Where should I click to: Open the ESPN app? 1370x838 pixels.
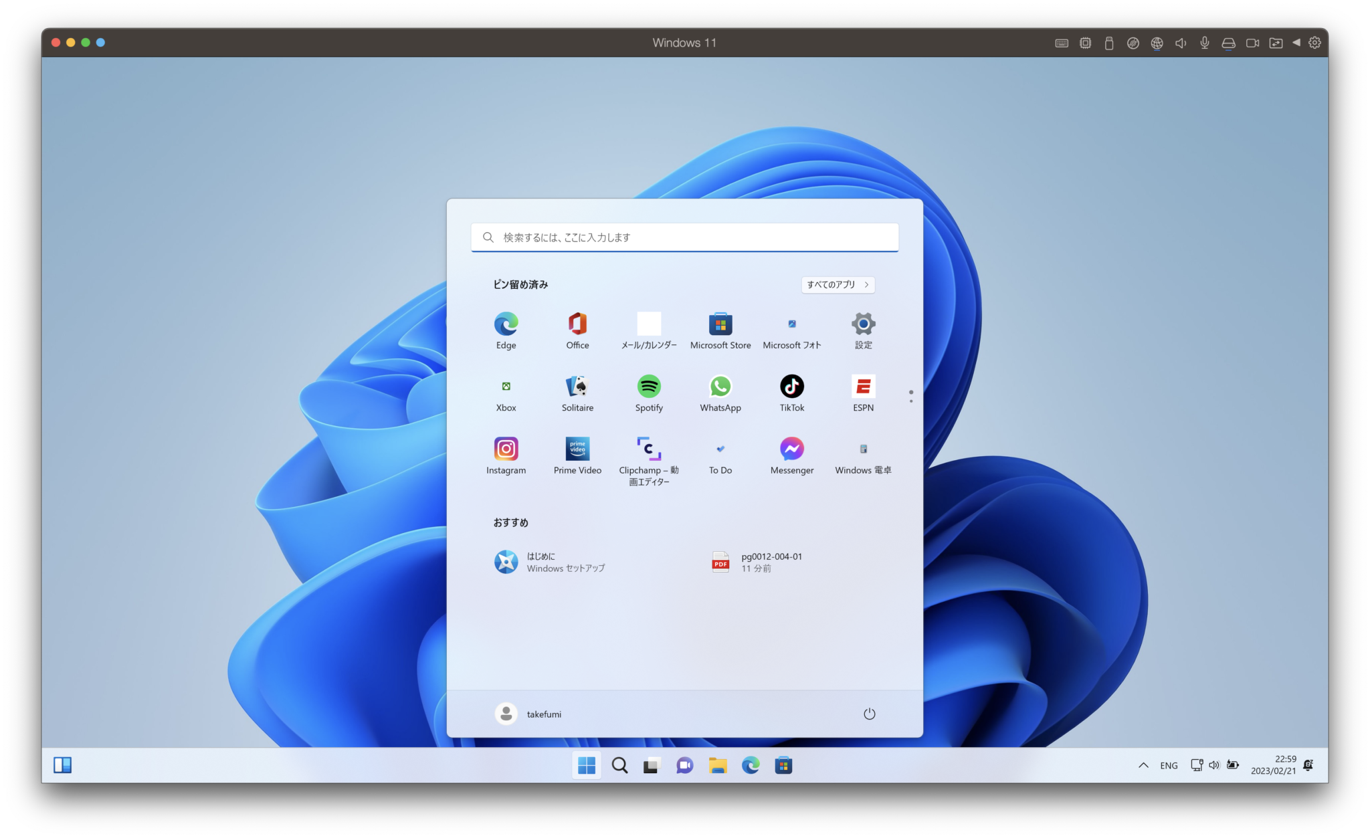coord(863,393)
